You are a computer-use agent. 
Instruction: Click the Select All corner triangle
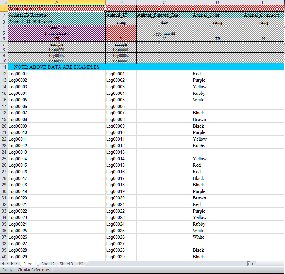point(4,3)
